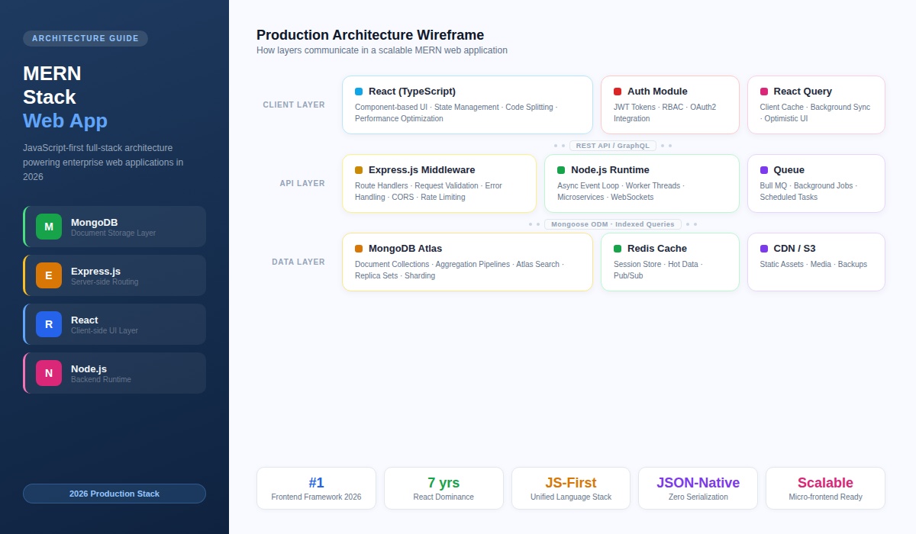The width and height of the screenshot is (916, 534).
Task: Click the 'Document Collections · Aggregation Pipelines' description
Action: [x=460, y=270]
